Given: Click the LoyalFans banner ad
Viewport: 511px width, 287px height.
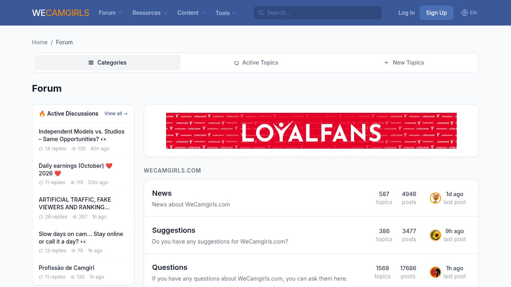Looking at the screenshot, I should 311,131.
